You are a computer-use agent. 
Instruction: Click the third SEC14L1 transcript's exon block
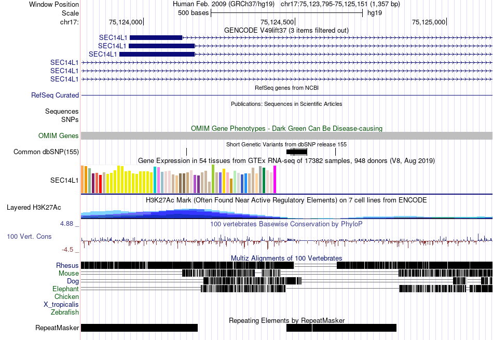tap(157, 54)
